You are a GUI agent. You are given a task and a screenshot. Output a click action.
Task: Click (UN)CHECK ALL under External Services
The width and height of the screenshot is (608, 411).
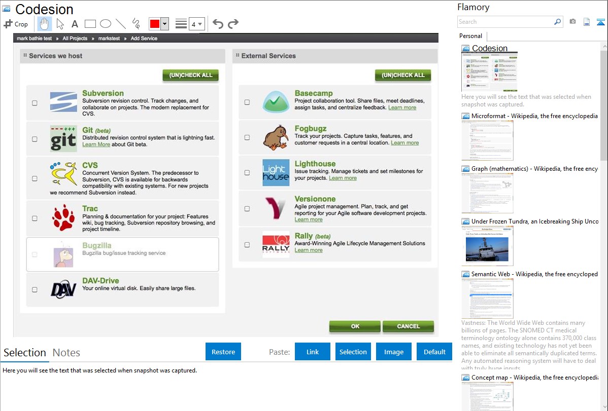(x=403, y=75)
